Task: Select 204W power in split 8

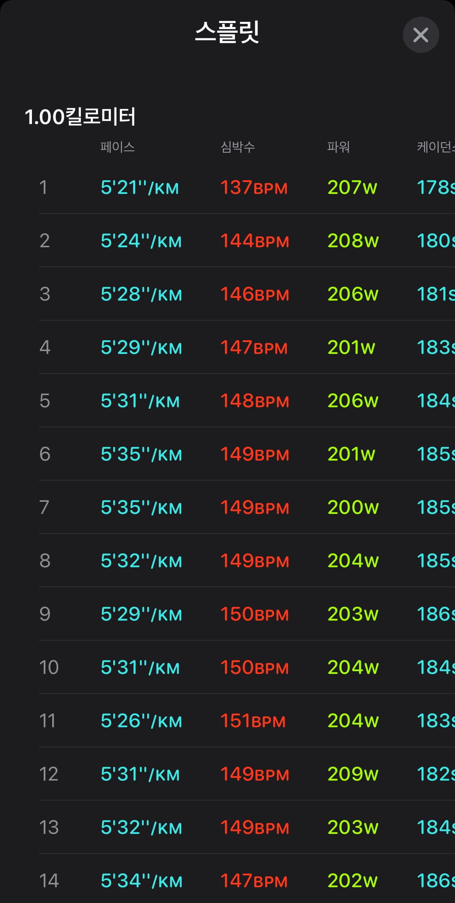Action: 353,561
